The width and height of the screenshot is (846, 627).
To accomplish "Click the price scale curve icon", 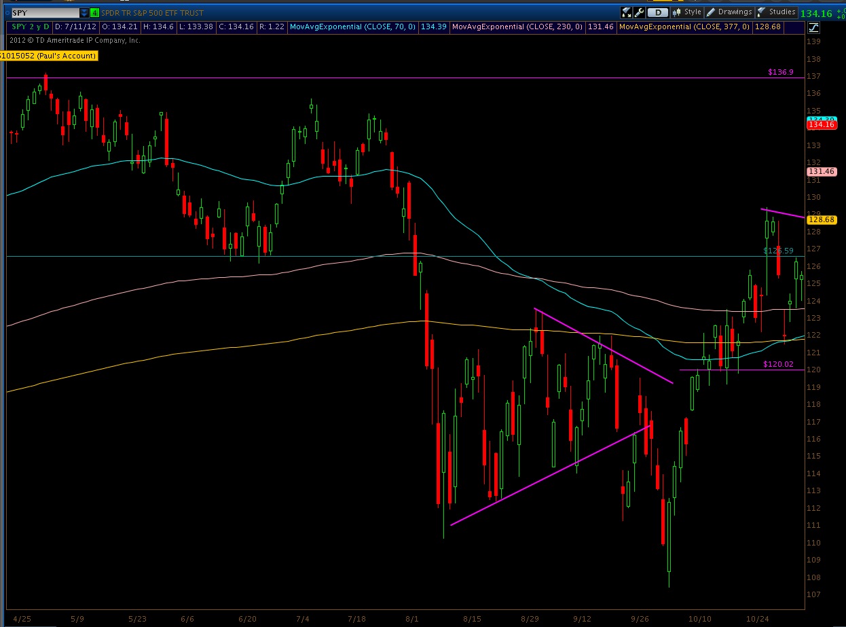I will pyautogui.click(x=813, y=27).
